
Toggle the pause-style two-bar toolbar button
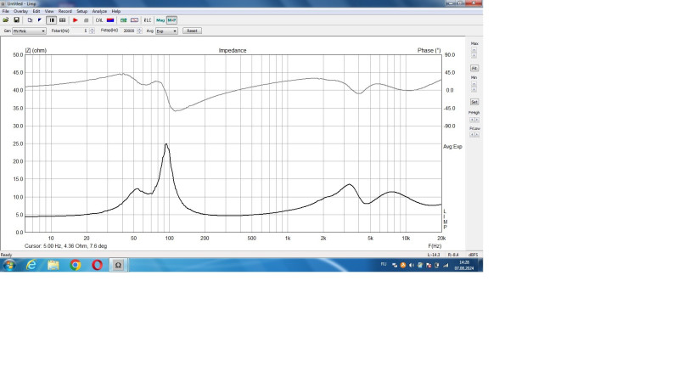(x=51, y=20)
